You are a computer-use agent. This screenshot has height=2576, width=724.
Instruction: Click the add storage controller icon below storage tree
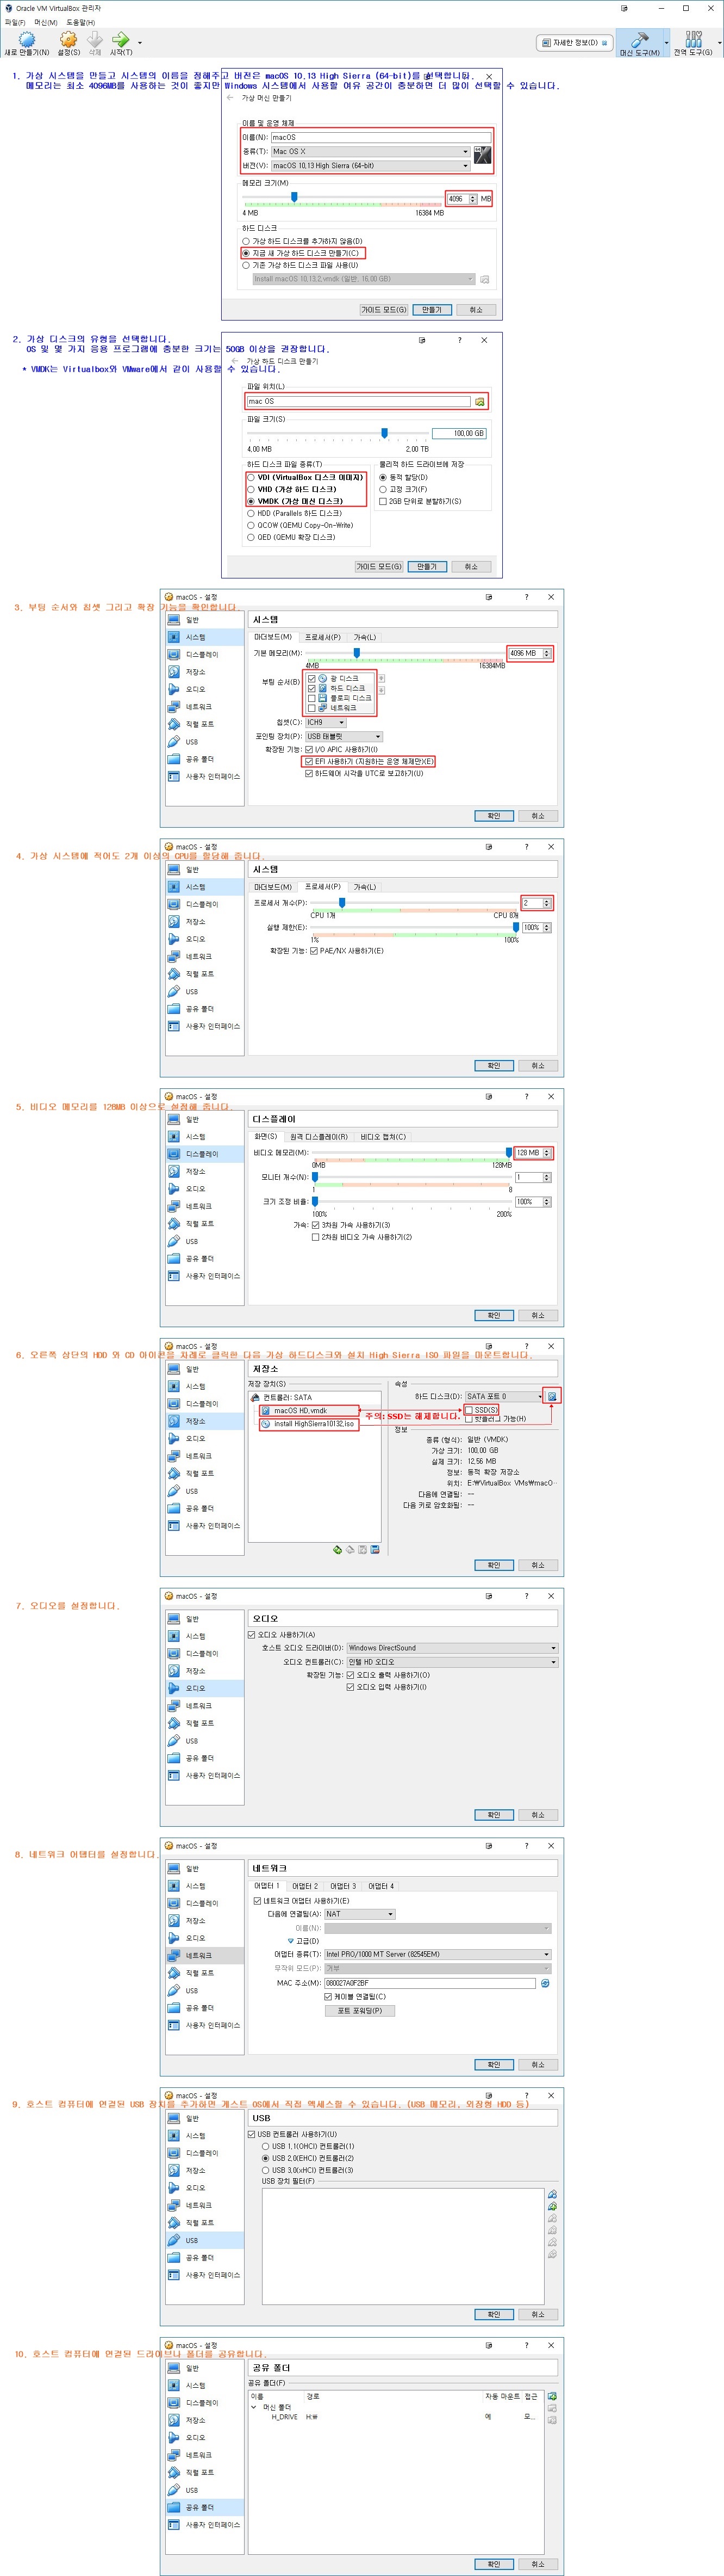338,1549
